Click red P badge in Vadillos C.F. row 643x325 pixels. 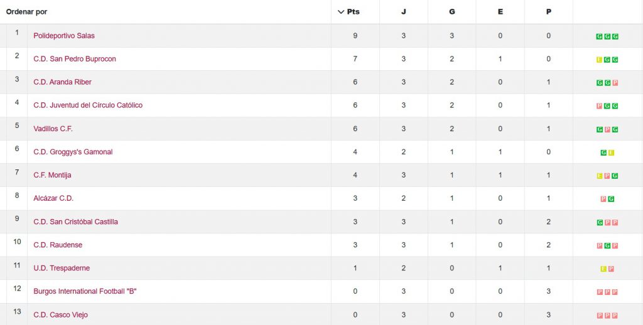point(607,129)
